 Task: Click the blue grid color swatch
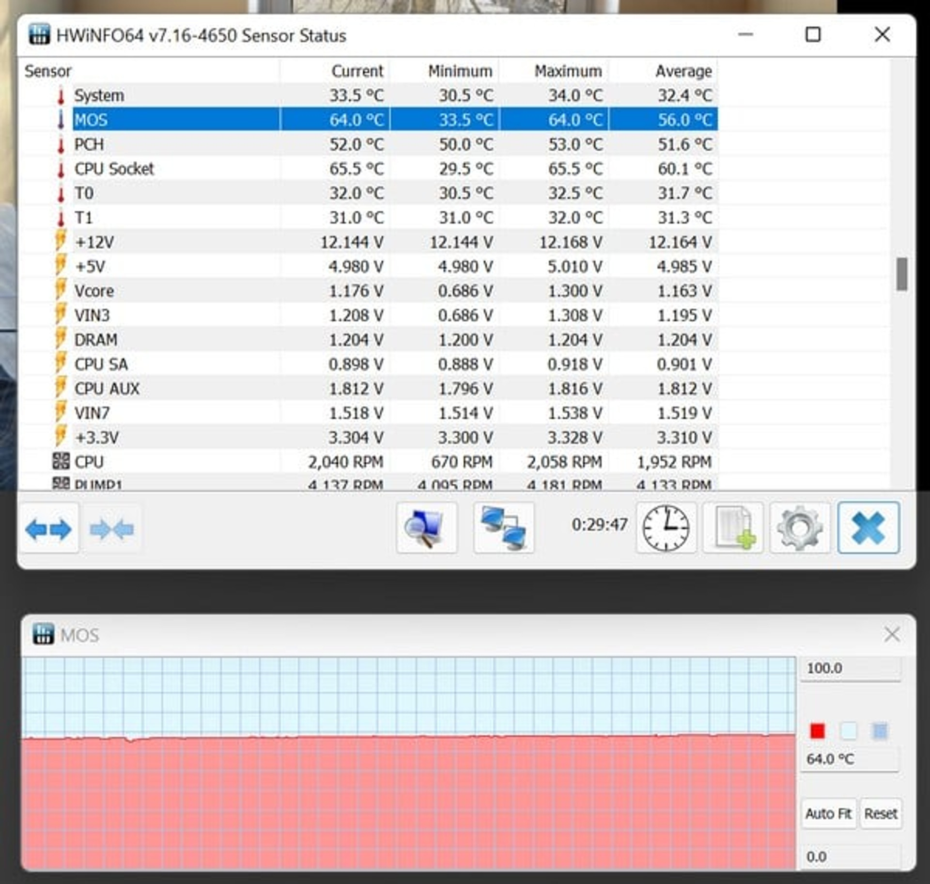pos(880,730)
